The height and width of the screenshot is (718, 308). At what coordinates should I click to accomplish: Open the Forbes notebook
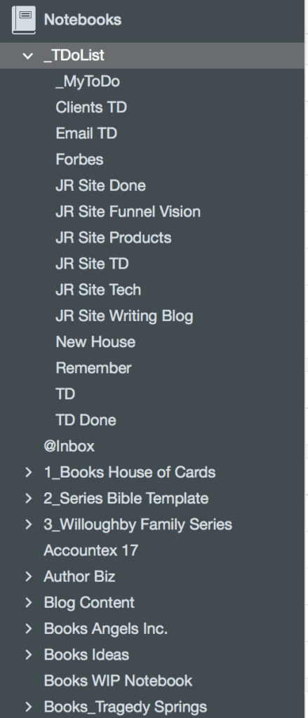tap(79, 159)
